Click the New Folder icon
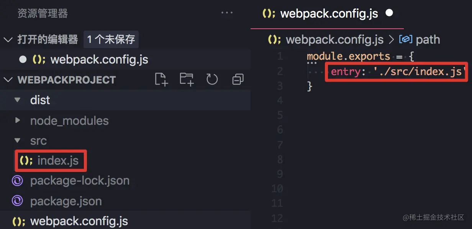472x229 pixels. click(x=187, y=80)
